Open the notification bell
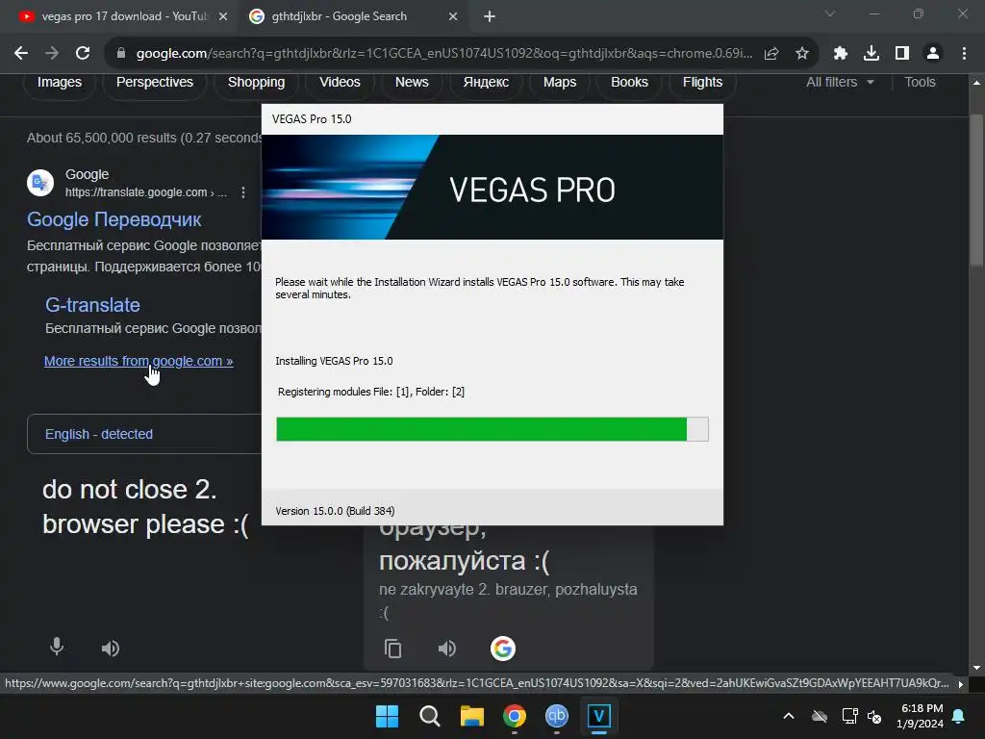This screenshot has height=739, width=985. [959, 716]
